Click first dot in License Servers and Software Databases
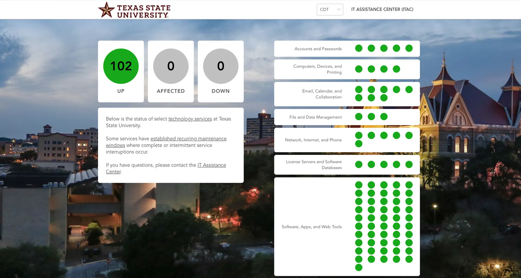Screen dimensions: 521x278 tap(359, 165)
